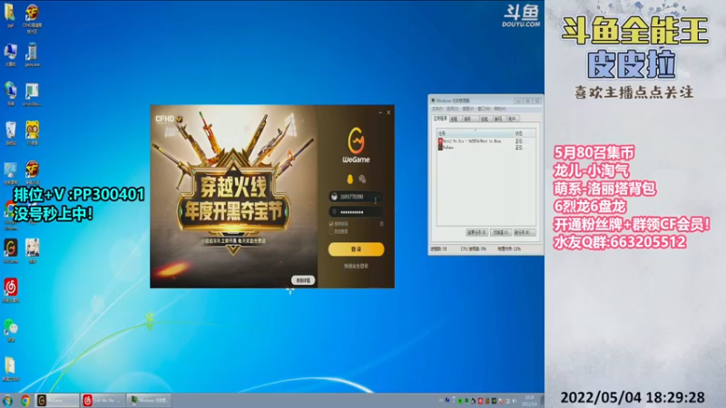Click the taskbar clock
726x408 pixels.
coord(529,401)
